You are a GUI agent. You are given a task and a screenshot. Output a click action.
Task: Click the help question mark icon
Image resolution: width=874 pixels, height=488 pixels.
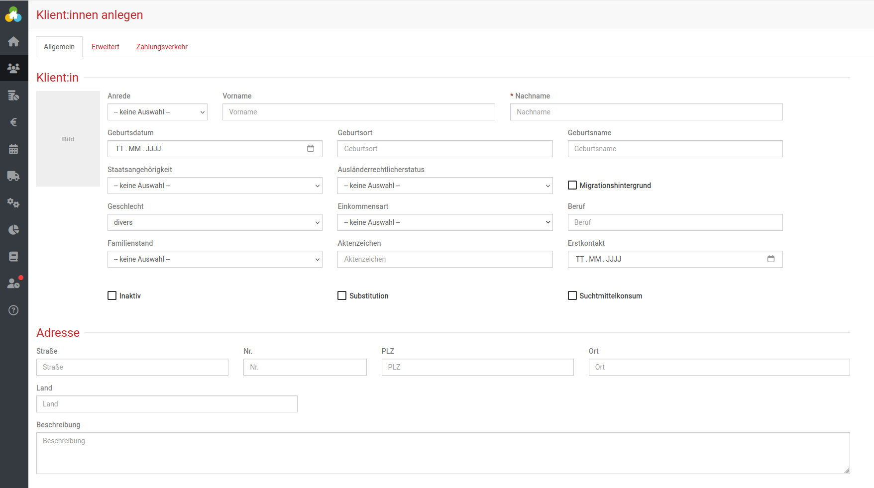pyautogui.click(x=13, y=310)
